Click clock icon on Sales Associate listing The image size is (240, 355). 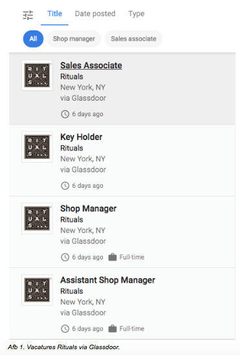(x=65, y=114)
